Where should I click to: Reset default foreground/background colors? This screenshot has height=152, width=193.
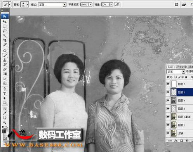(3, 127)
